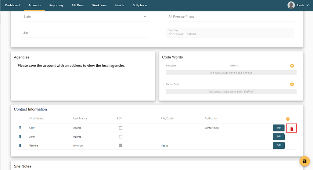
Task: Click the Zip input field
Action: pos(84,33)
